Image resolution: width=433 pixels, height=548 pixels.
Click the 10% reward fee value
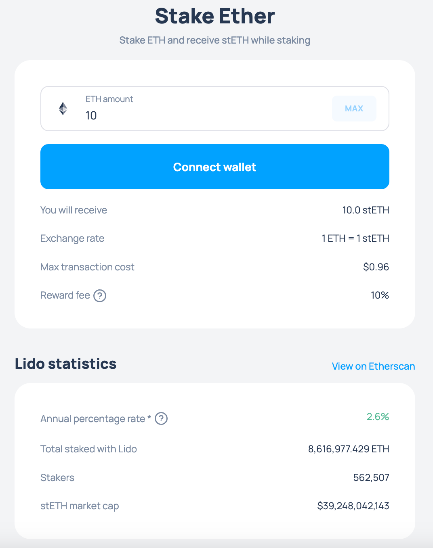point(380,295)
